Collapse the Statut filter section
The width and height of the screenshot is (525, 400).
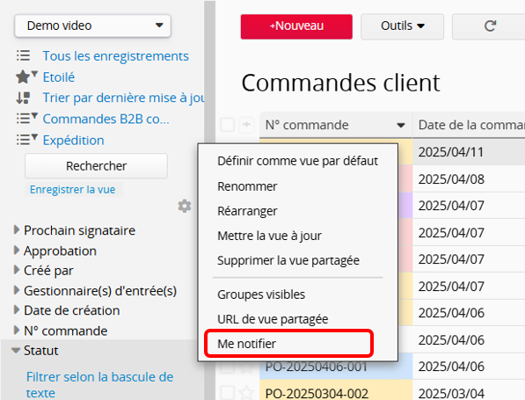[16, 351]
